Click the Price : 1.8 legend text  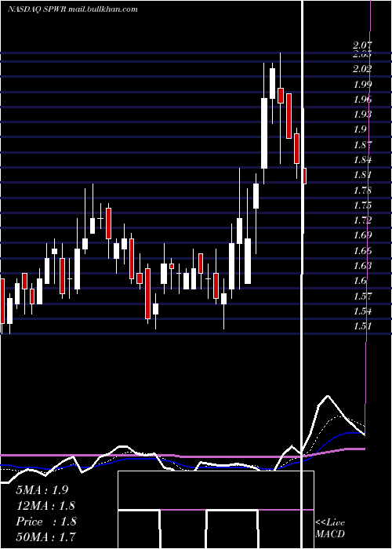tap(46, 522)
